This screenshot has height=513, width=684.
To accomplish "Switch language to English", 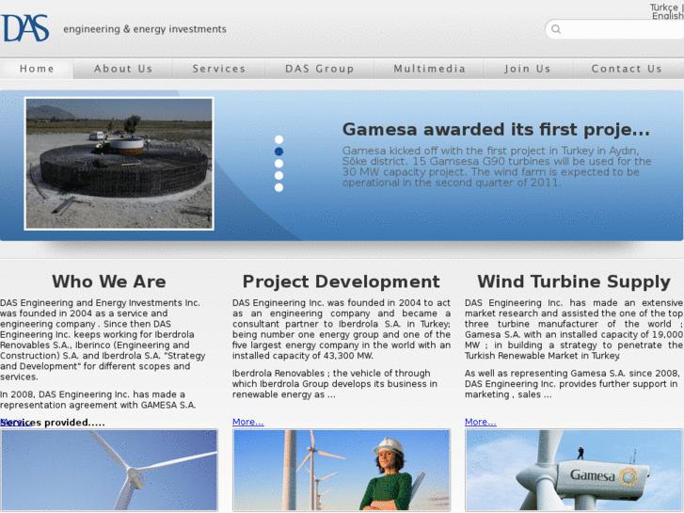I will click(x=668, y=16).
